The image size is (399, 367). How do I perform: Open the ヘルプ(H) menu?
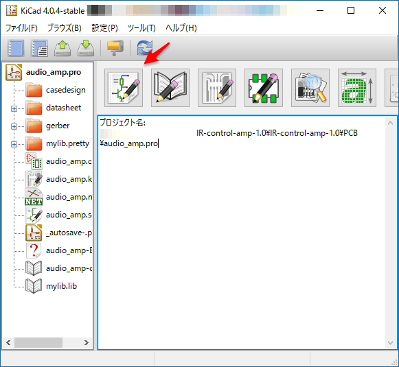click(x=181, y=28)
